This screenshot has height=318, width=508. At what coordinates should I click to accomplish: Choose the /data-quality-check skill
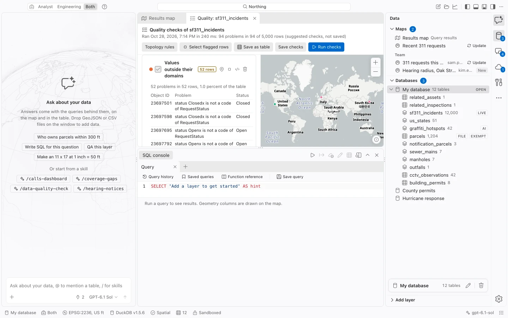[x=41, y=189]
